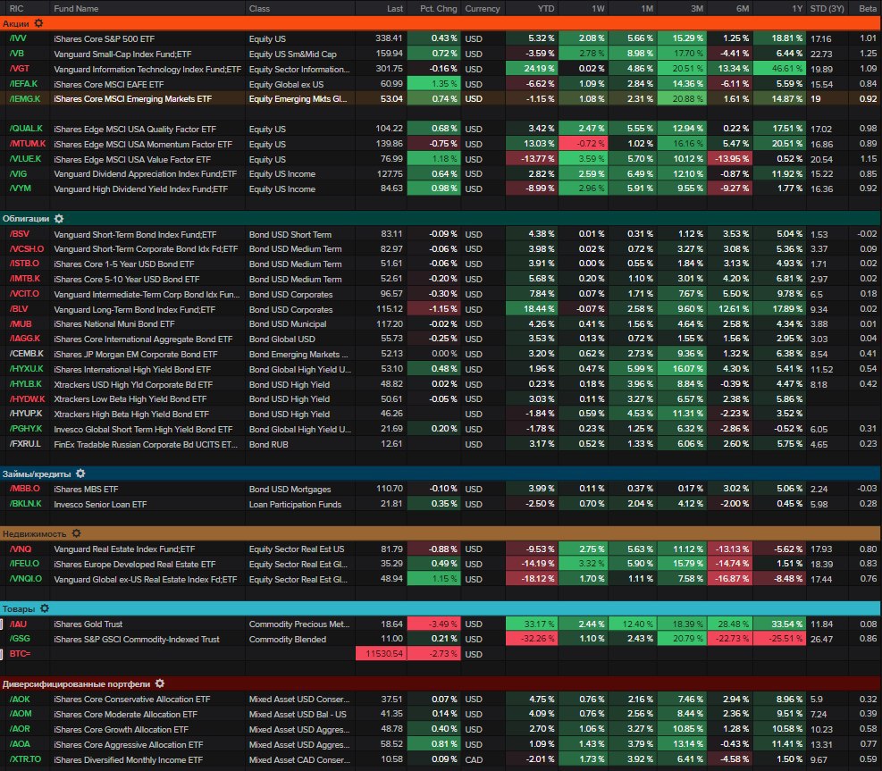The width and height of the screenshot is (882, 771).
Task: Select the Облигации group header
Action: point(441,218)
